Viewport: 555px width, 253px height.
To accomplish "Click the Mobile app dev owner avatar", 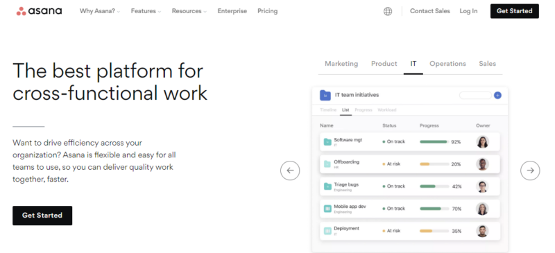I will pos(482,209).
